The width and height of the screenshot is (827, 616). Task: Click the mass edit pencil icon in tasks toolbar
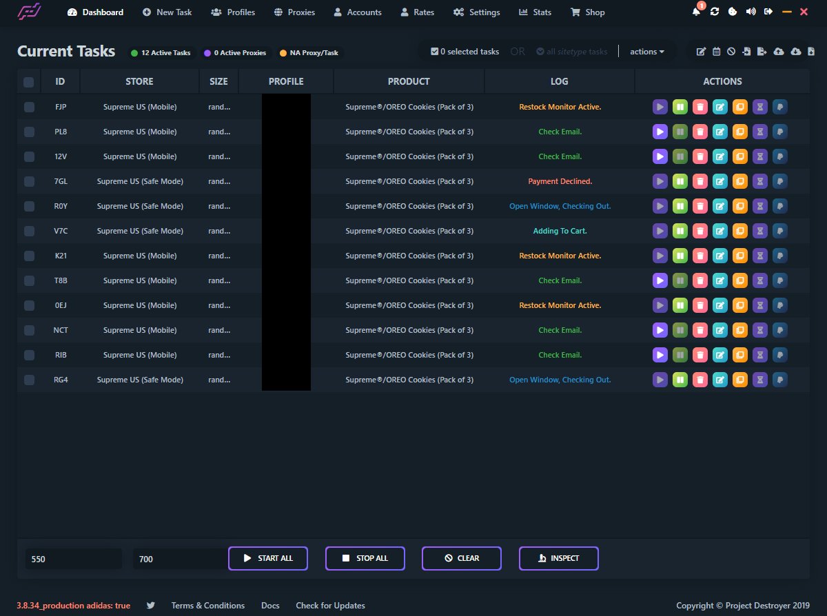(x=701, y=52)
